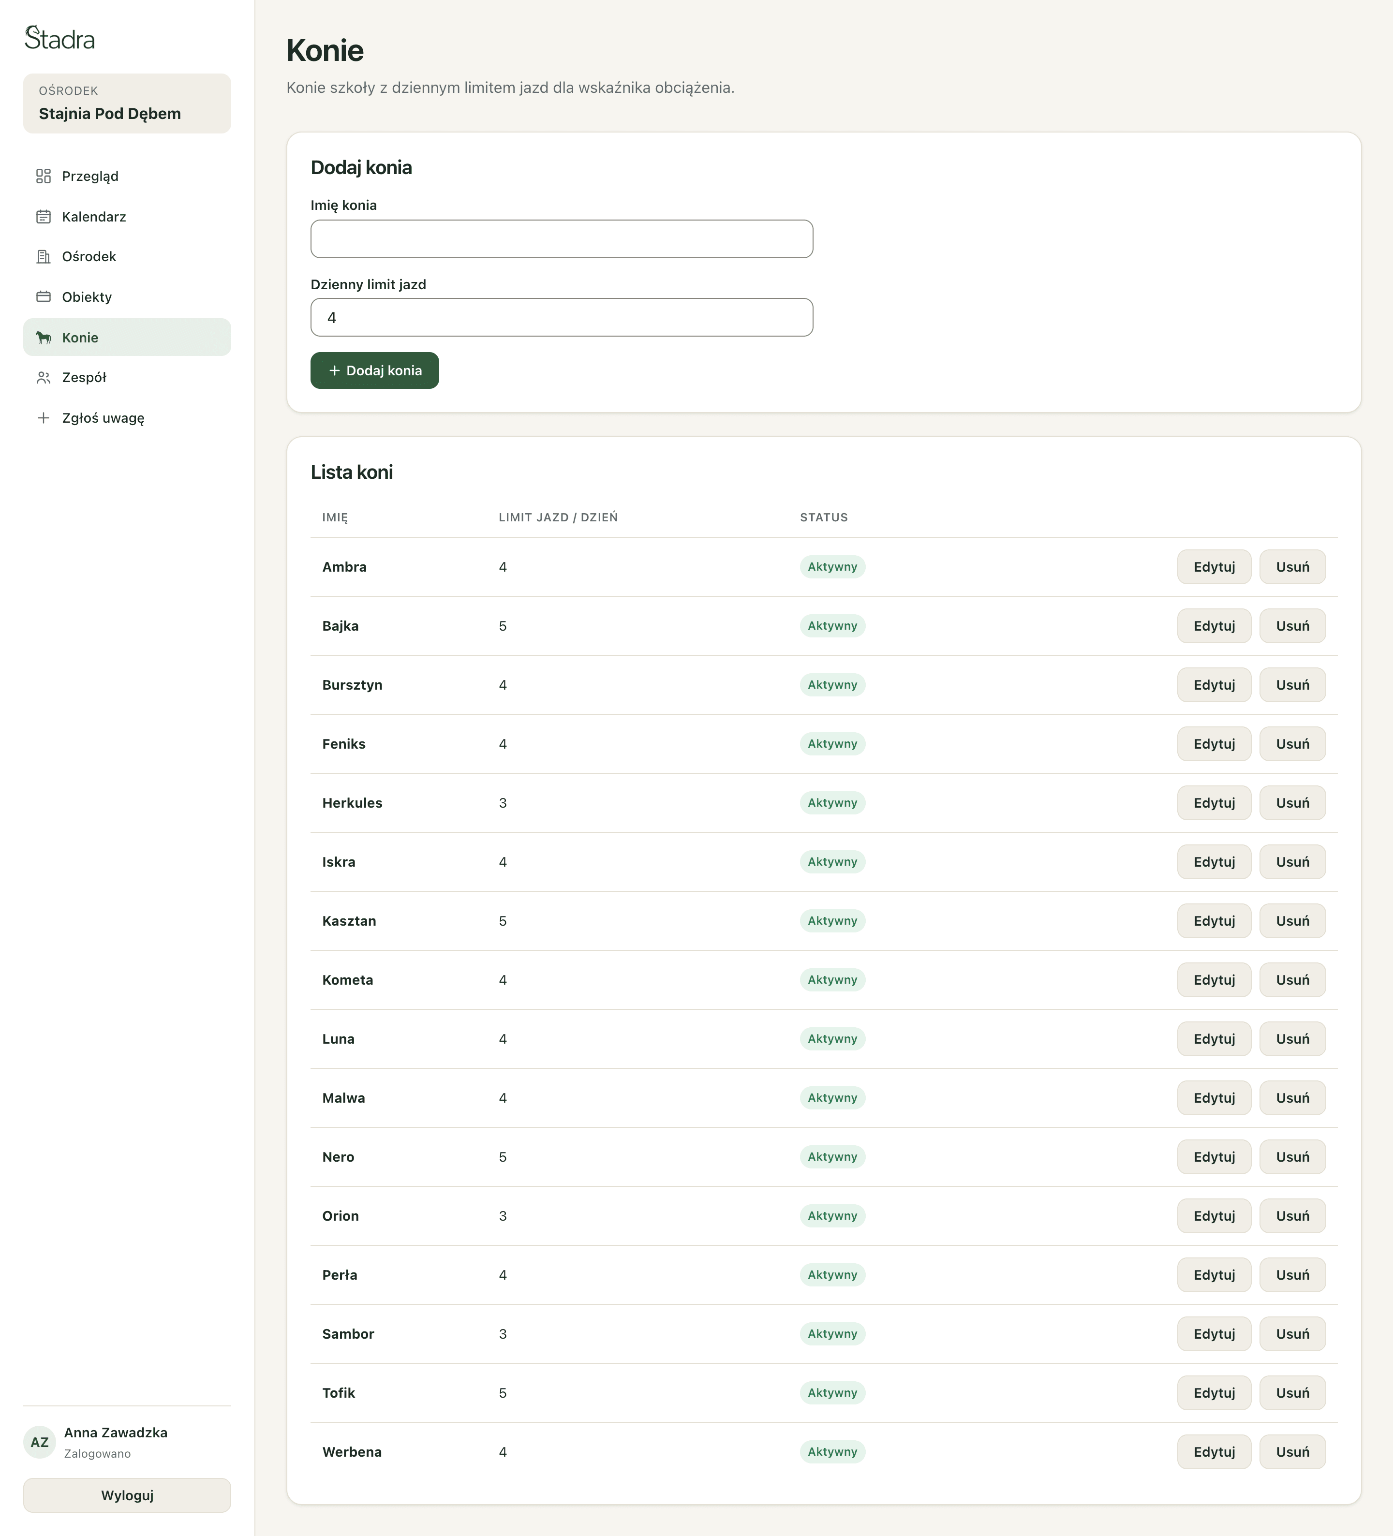Edit the horse Kasztan
1393x1536 pixels.
1214,921
